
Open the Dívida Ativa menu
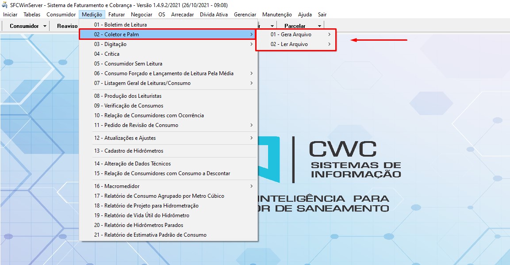(x=214, y=15)
